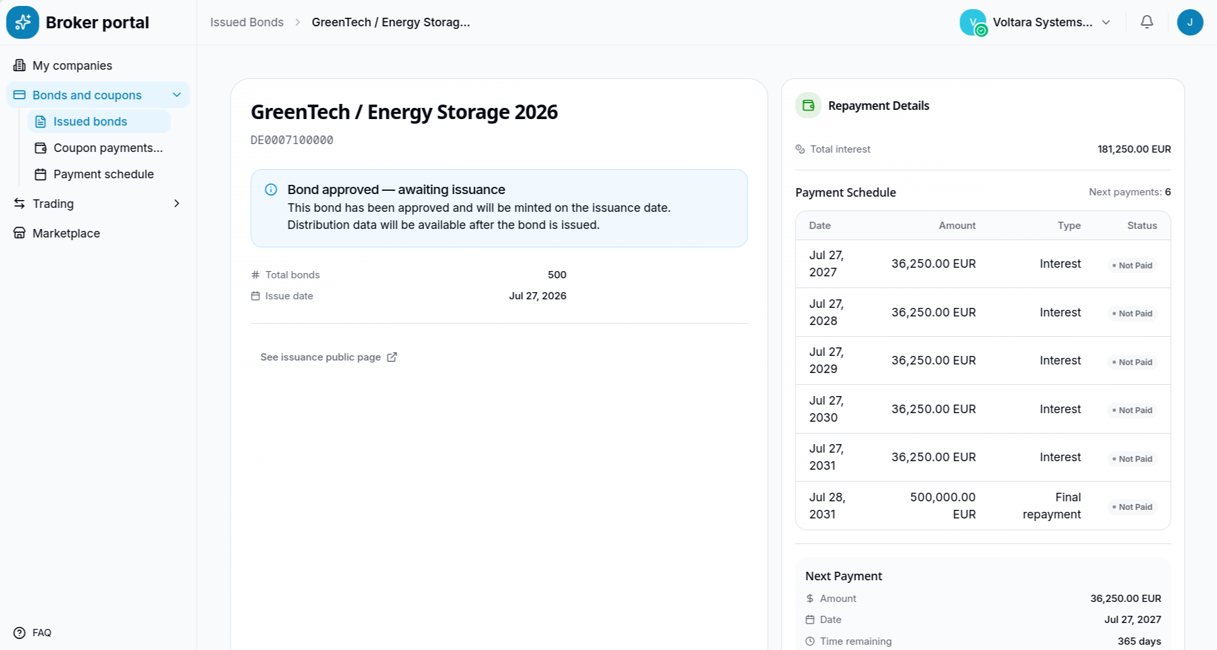Image resolution: width=1217 pixels, height=650 pixels.
Task: Click the Jul 27, 2028 Not Paid badge
Action: [1132, 314]
